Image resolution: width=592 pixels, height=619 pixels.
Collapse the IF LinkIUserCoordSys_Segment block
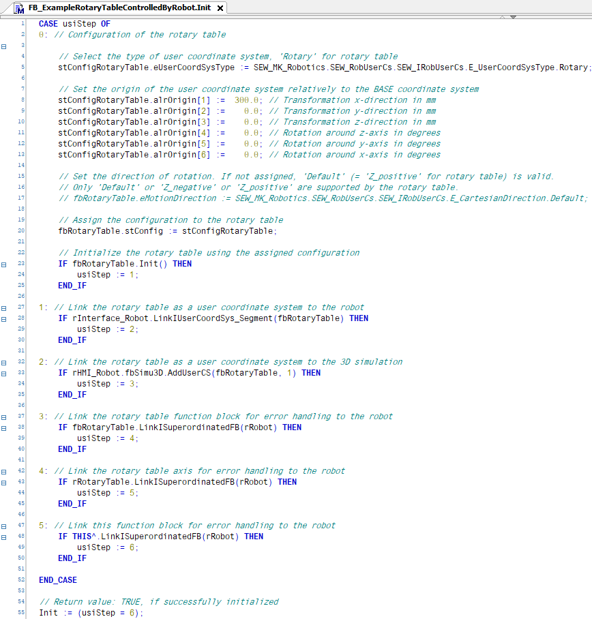pos(4,318)
